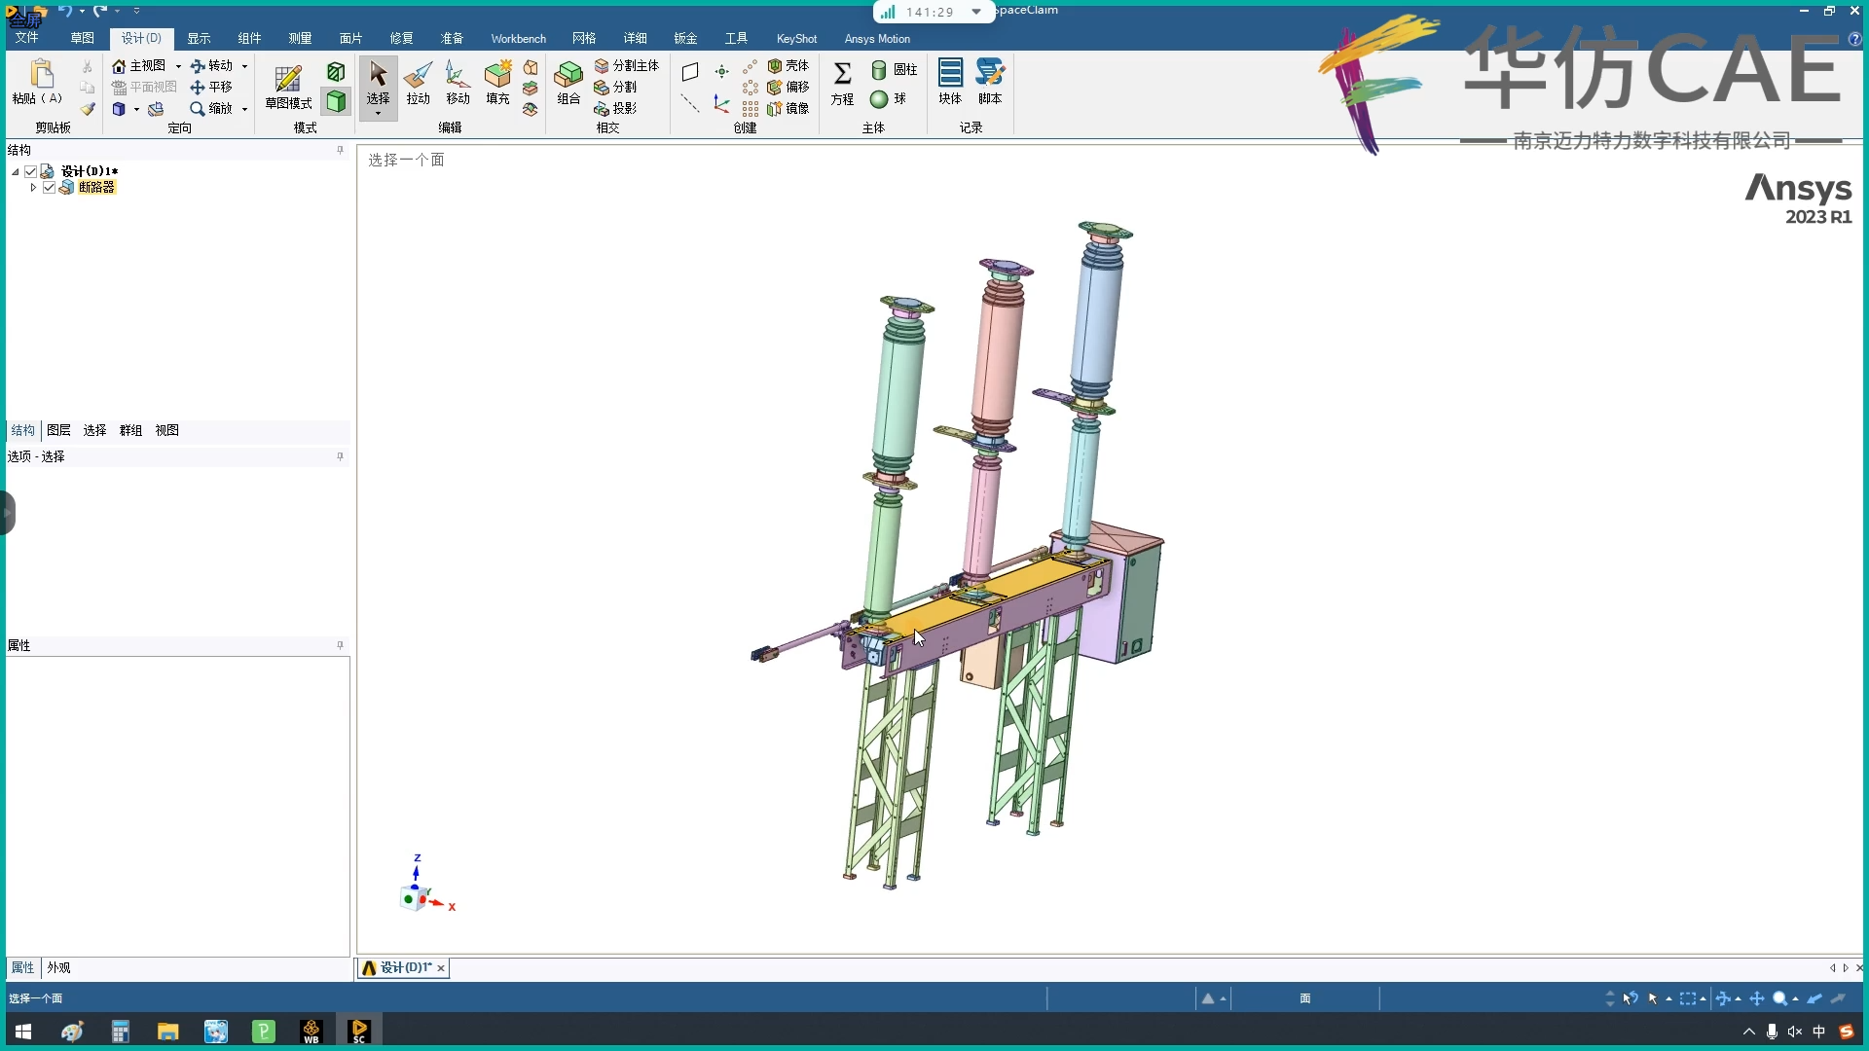Image resolution: width=1869 pixels, height=1051 pixels.
Task: Click the Project (投影) tool
Action: point(615,109)
